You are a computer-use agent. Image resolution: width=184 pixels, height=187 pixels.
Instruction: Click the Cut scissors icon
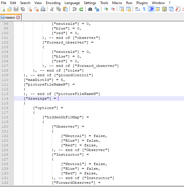point(52,9)
